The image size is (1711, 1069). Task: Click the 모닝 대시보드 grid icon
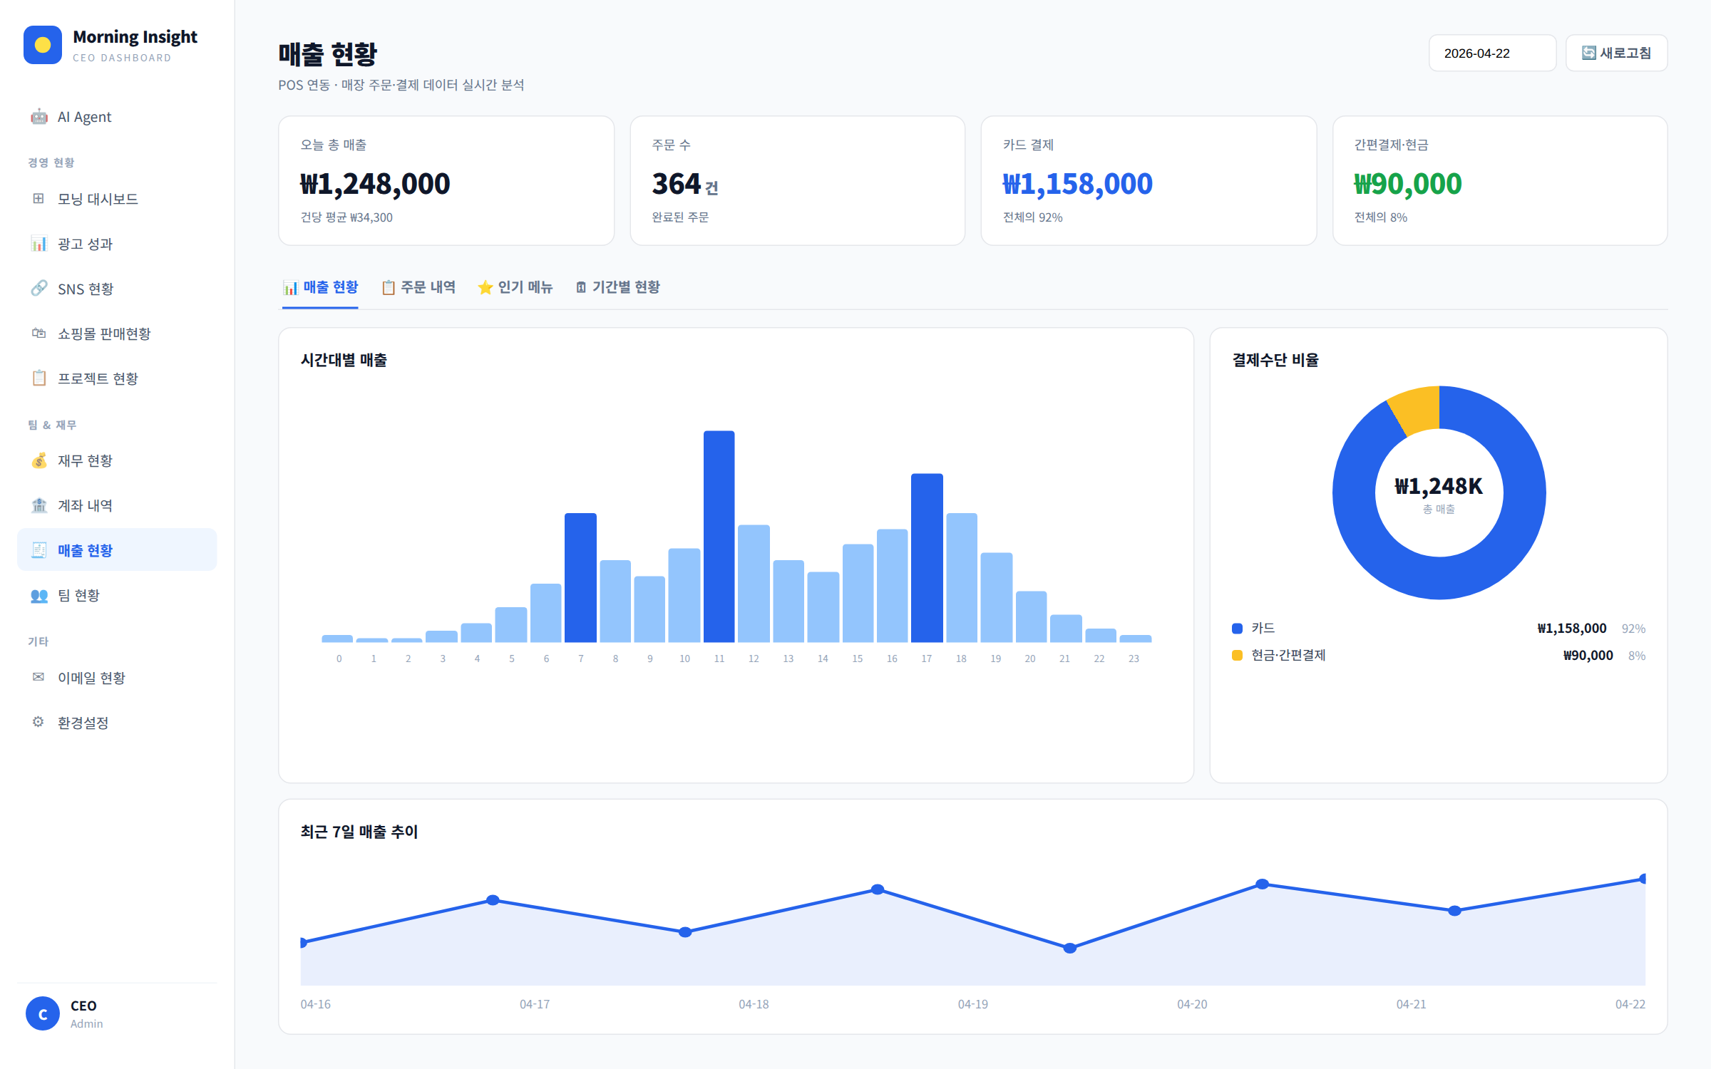pyautogui.click(x=39, y=199)
